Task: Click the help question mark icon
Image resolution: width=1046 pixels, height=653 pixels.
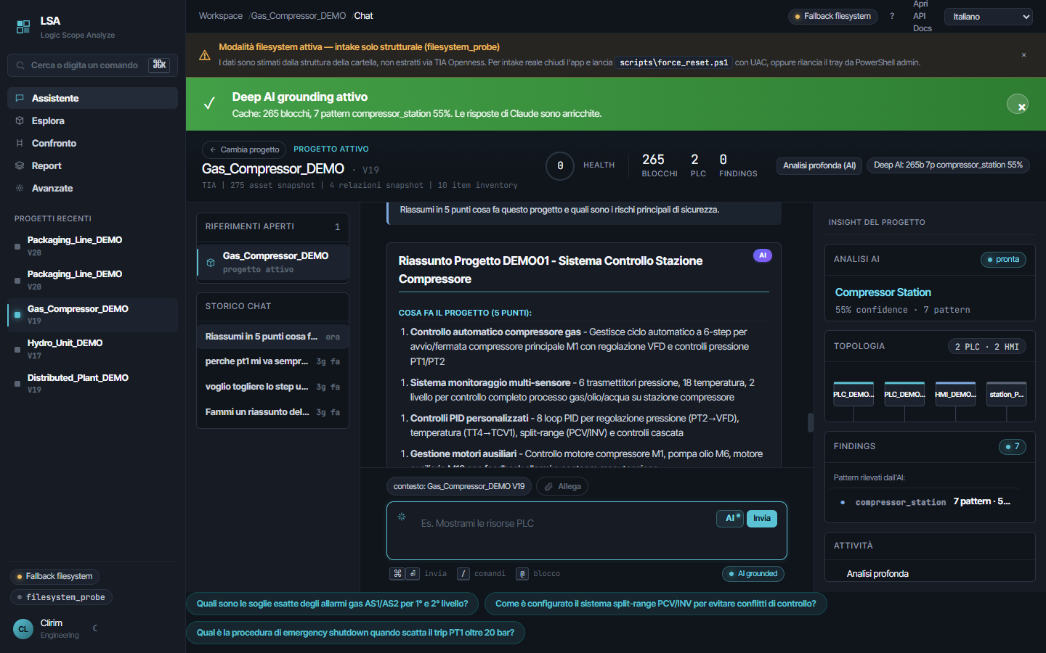Action: point(892,16)
